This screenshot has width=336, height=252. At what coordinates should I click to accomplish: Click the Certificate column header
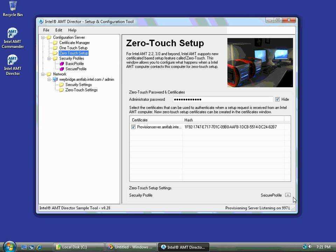pos(156,120)
